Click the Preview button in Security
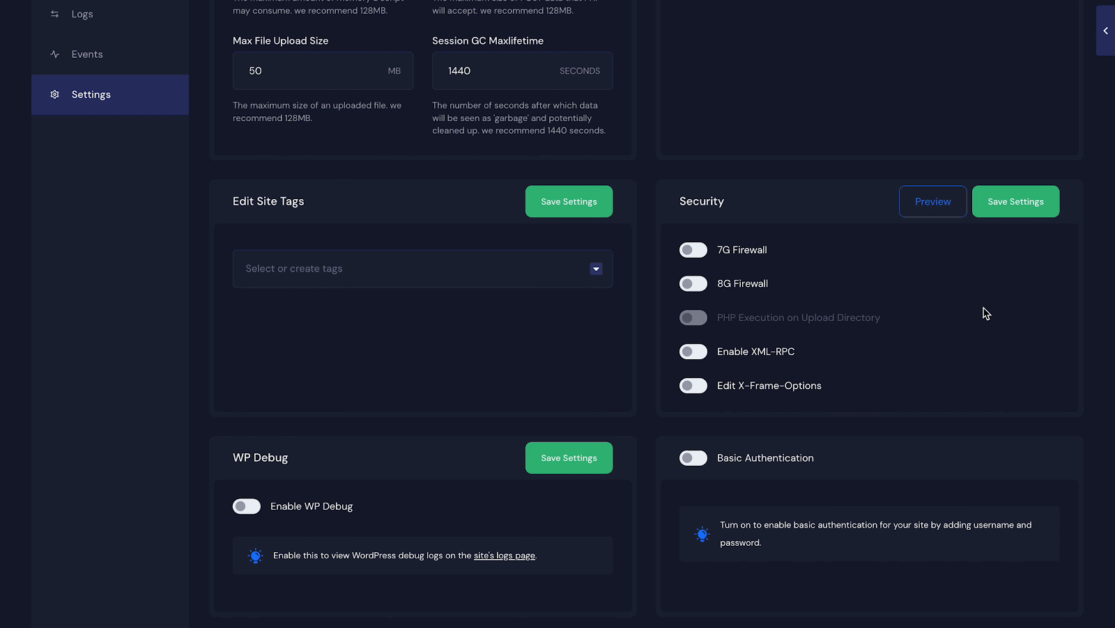Viewport: 1115px width, 628px height. coord(932,201)
